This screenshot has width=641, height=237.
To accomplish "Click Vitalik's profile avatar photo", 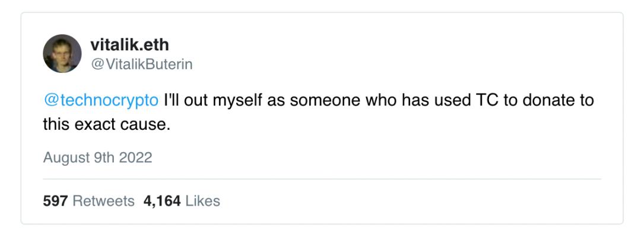I will click(x=62, y=53).
